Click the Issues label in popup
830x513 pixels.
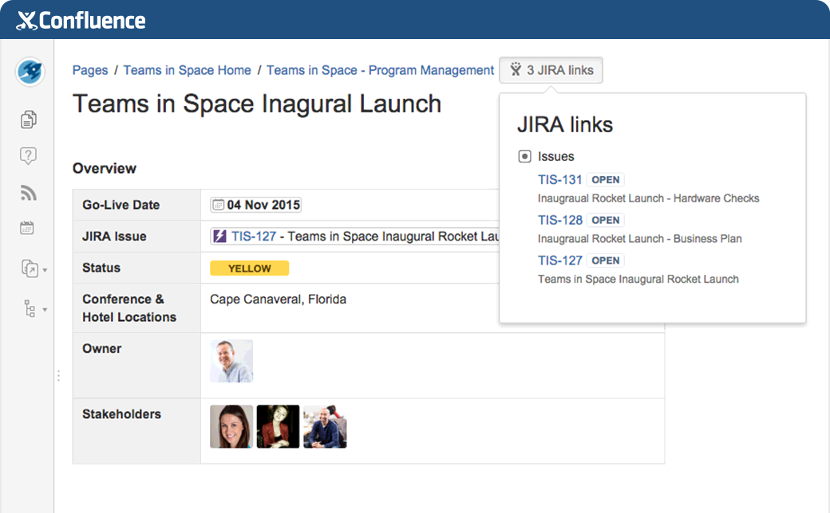(555, 156)
